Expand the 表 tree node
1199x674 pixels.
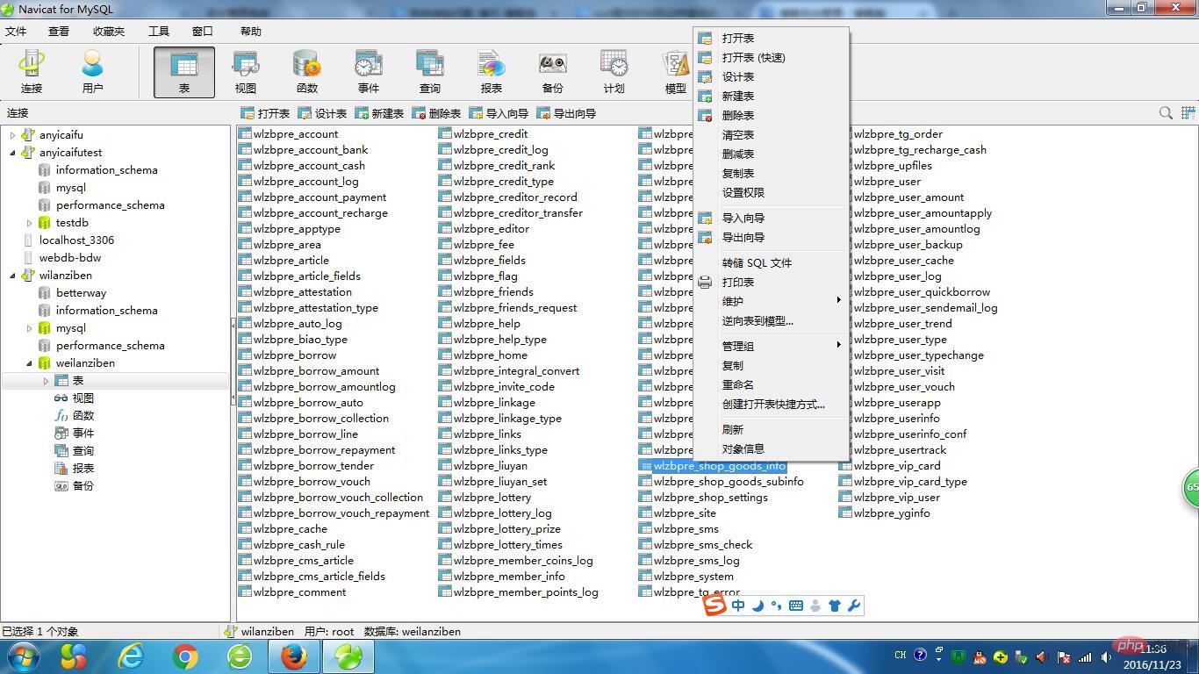click(46, 381)
